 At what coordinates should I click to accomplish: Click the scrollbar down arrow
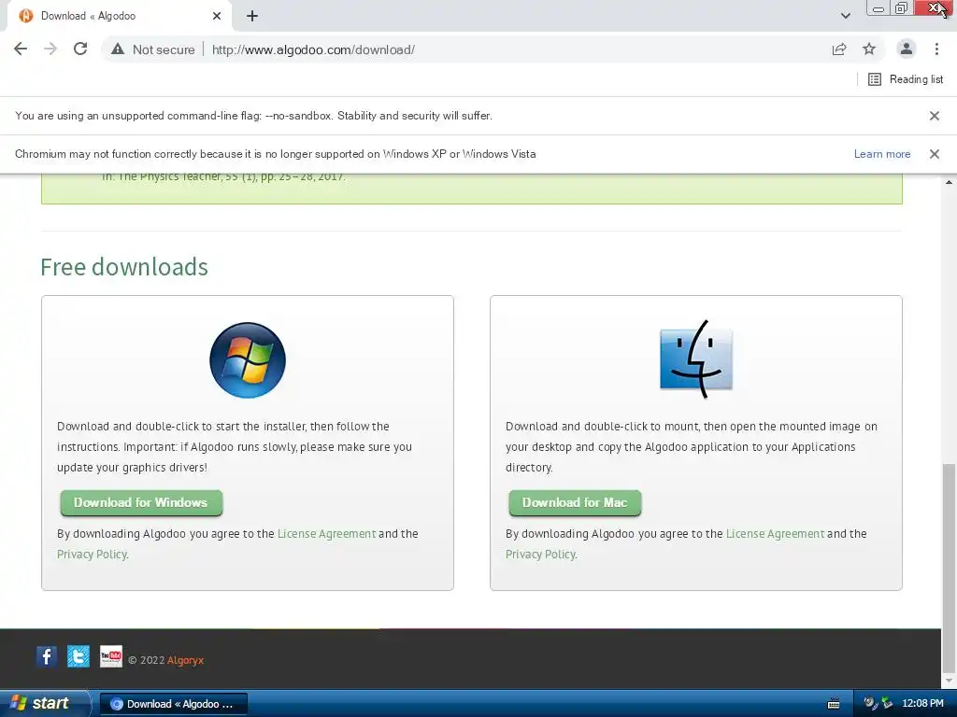click(949, 681)
